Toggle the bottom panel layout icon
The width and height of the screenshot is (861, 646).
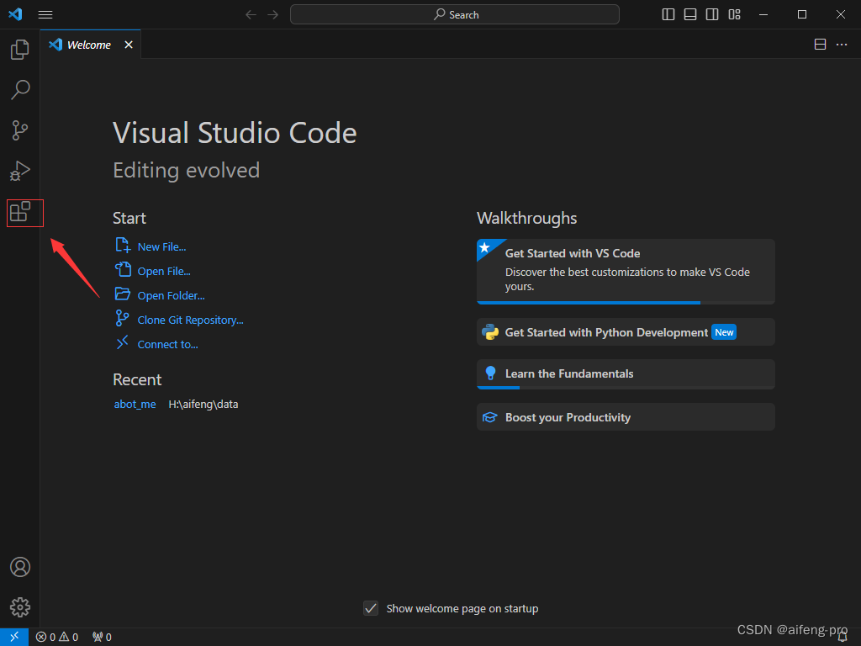click(x=690, y=15)
